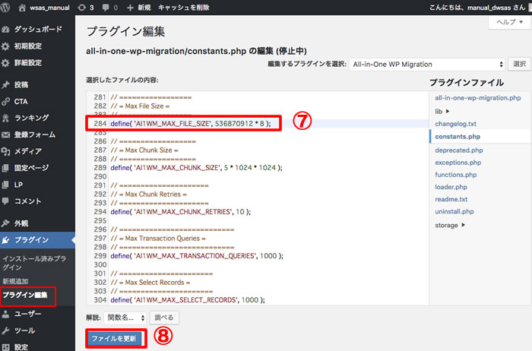This screenshot has height=351, width=532.
Task: Open exceptions.php file
Action: (458, 163)
